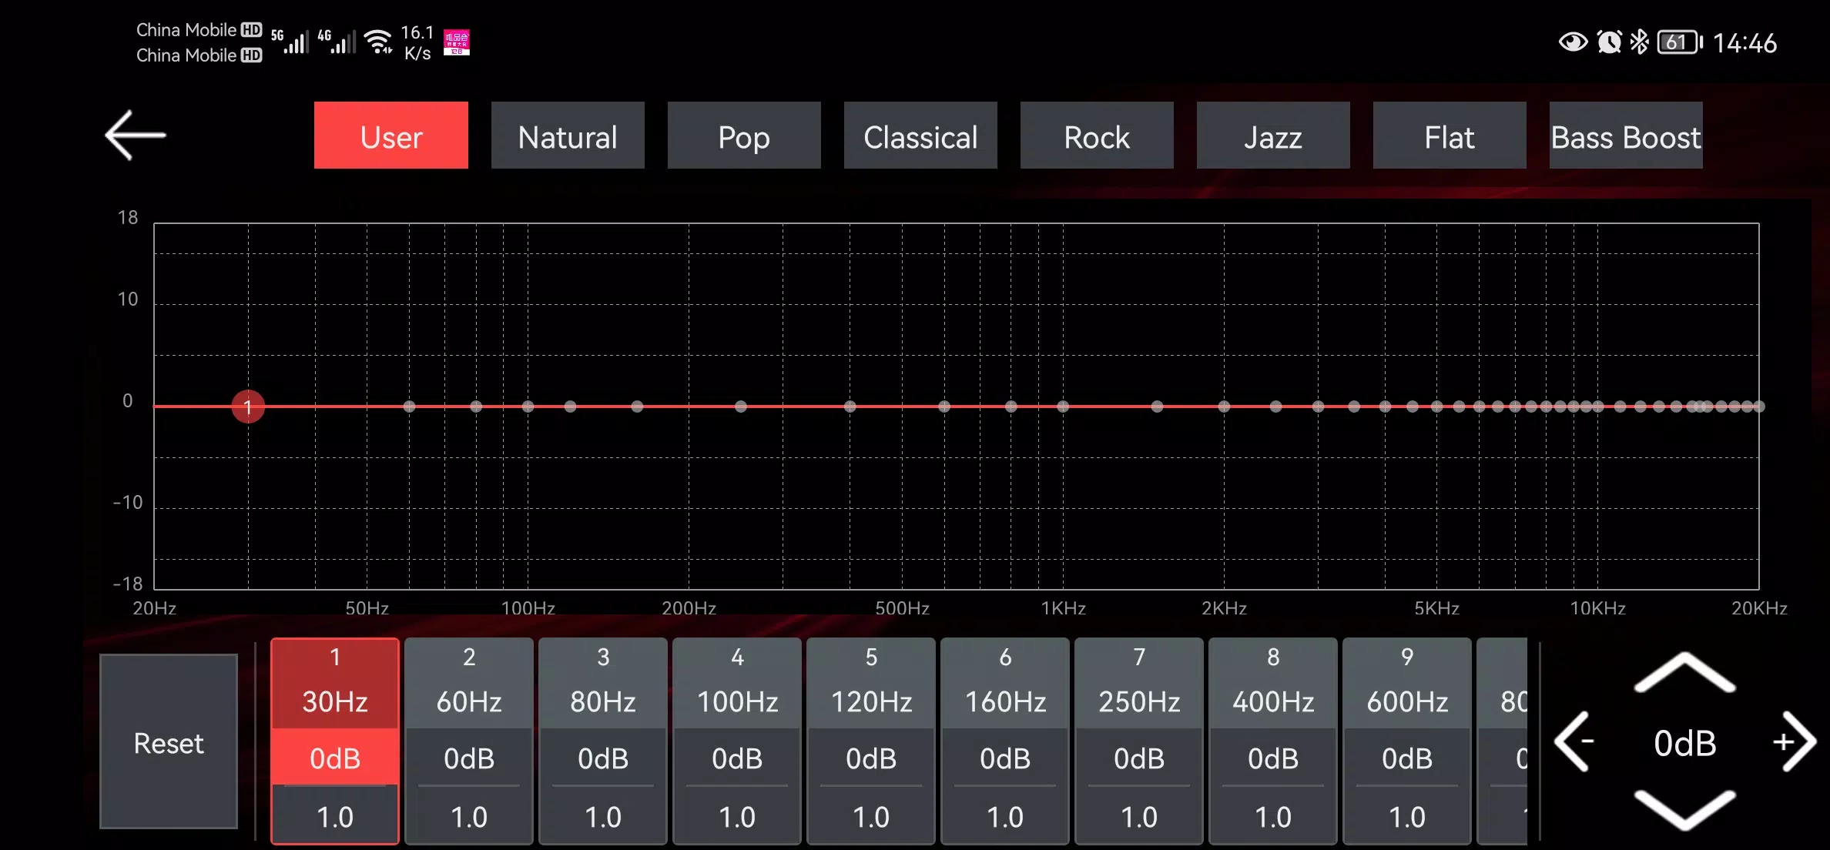This screenshot has width=1830, height=850.
Task: Toggle the User preset mode on
Action: [x=391, y=136]
